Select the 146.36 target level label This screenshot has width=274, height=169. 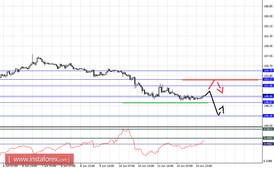pos(268,116)
